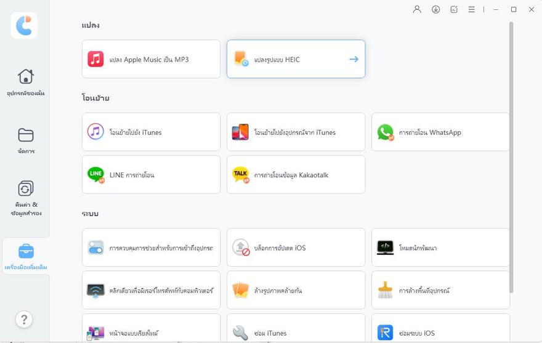Click the help question mark icon

coord(24,319)
